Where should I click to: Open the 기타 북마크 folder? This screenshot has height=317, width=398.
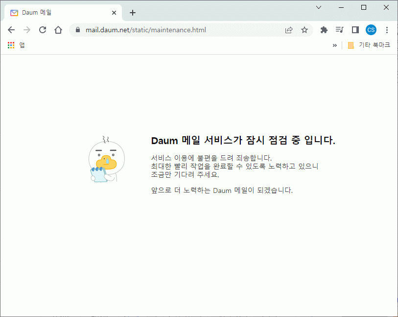(x=369, y=45)
